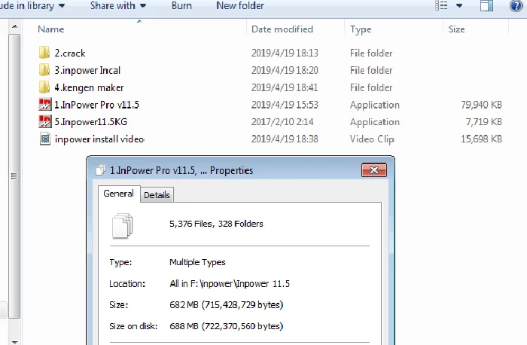This screenshot has width=527, height=345.
Task: Toggle the preview pane icon
Action: pos(486,6)
